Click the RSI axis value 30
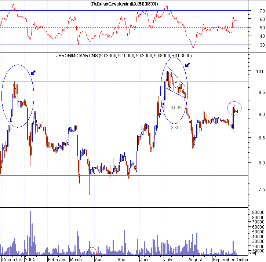The image size is (266, 262). tap(262, 45)
